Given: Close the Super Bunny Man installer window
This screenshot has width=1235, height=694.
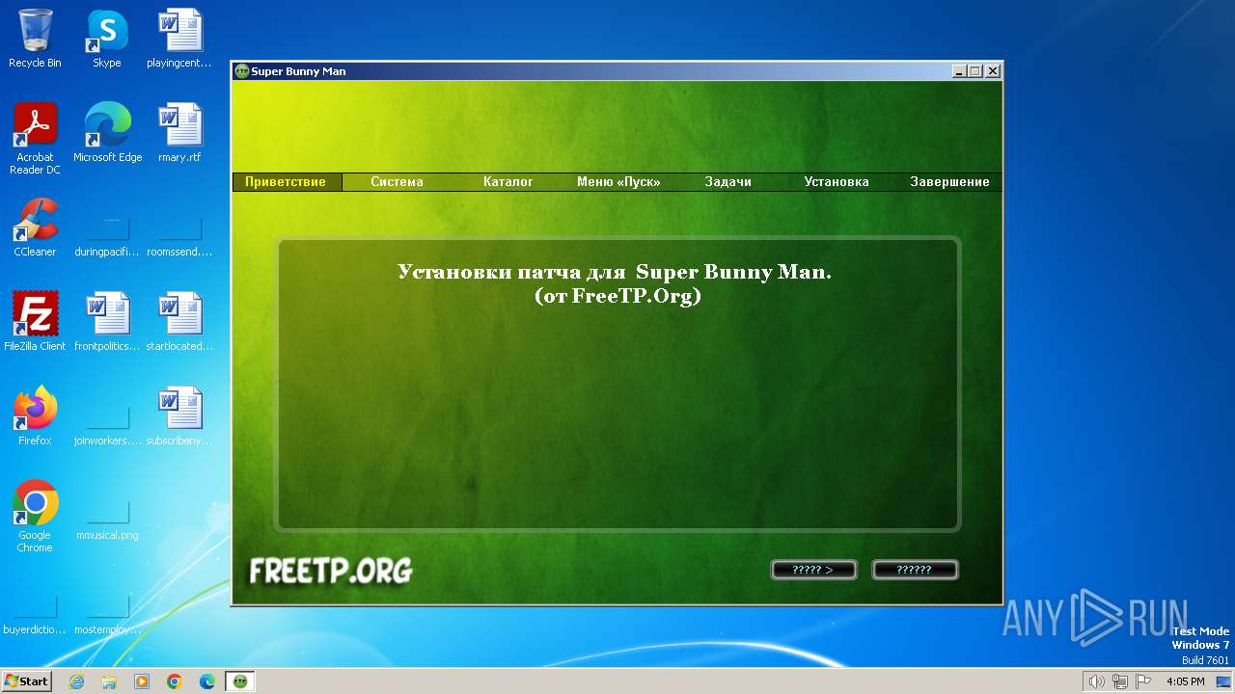Looking at the screenshot, I should [x=993, y=71].
